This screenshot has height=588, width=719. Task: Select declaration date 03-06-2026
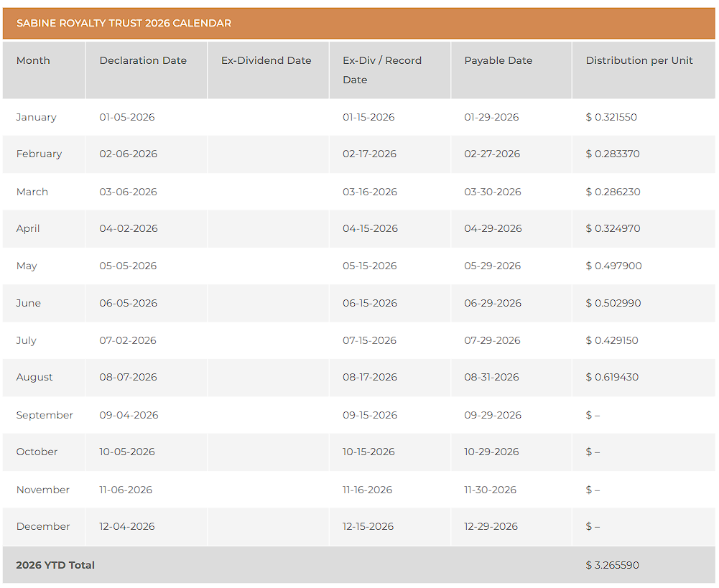129,192
